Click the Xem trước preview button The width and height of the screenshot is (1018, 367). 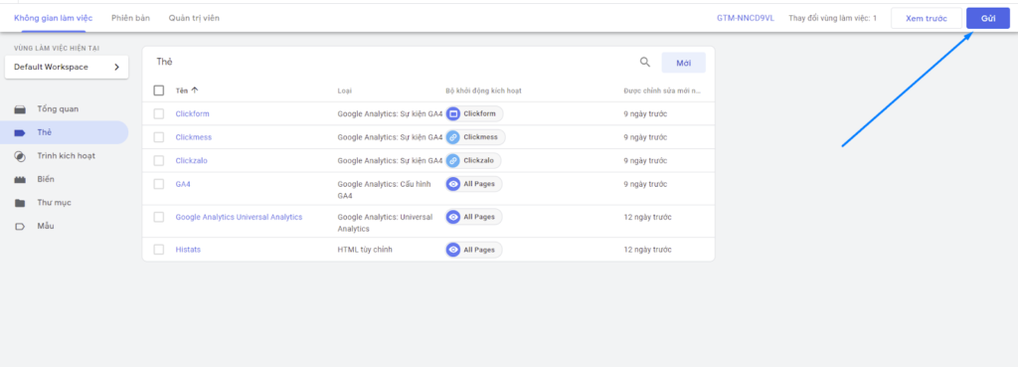point(927,18)
